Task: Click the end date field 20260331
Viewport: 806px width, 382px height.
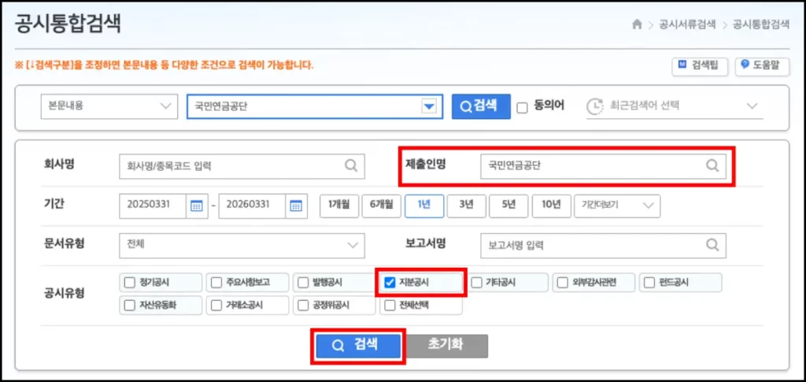Action: click(x=252, y=205)
